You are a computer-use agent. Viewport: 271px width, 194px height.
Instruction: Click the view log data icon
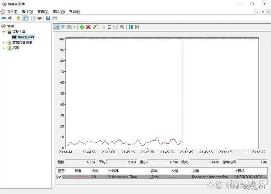[x=63, y=27]
